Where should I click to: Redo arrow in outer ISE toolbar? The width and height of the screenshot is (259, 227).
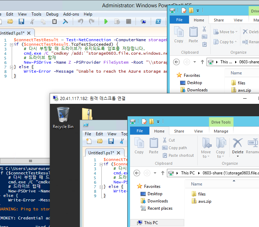pos(91,21)
